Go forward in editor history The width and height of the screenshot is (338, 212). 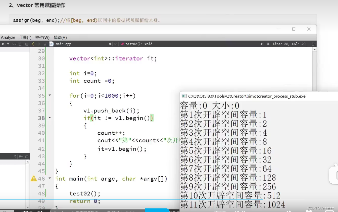[39, 44]
